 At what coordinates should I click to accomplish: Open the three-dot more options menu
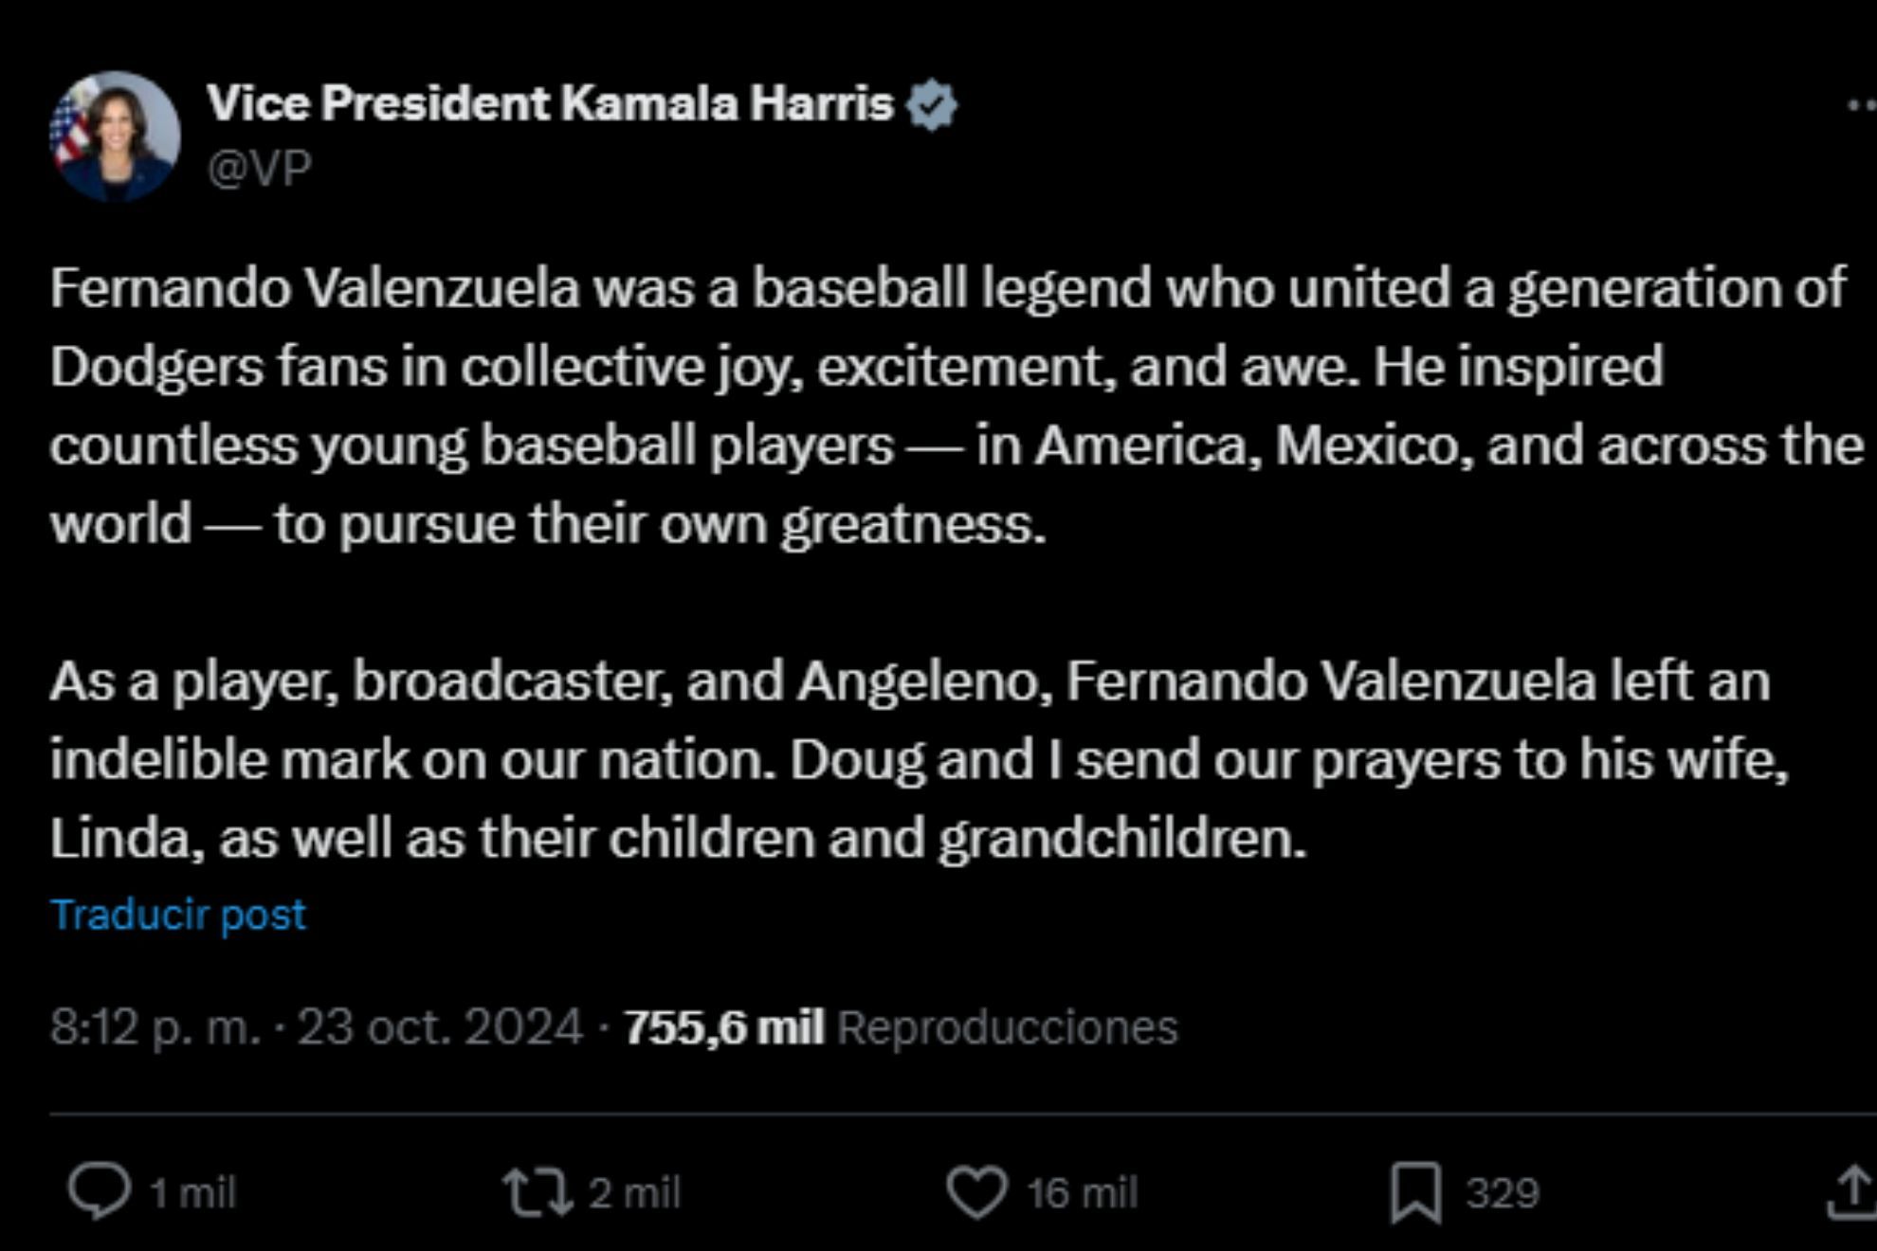click(x=1862, y=106)
